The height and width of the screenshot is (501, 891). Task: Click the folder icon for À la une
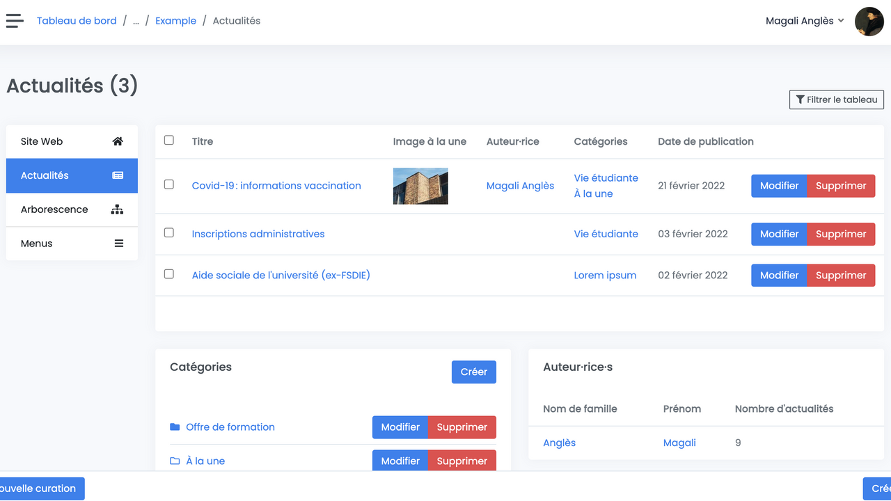[x=175, y=461]
